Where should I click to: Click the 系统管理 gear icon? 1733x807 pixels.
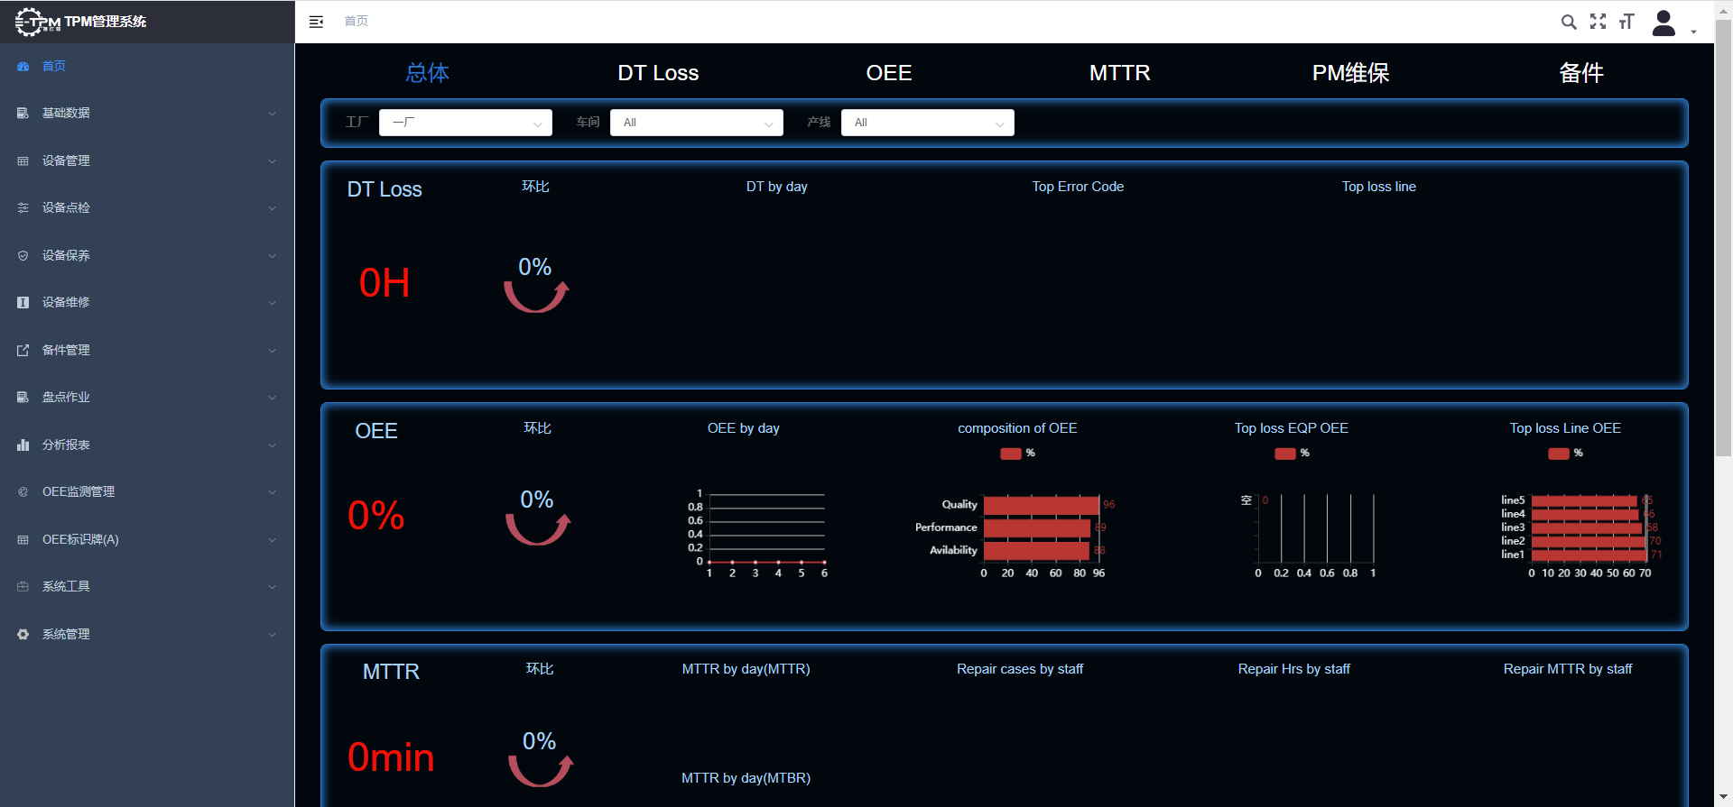[23, 634]
